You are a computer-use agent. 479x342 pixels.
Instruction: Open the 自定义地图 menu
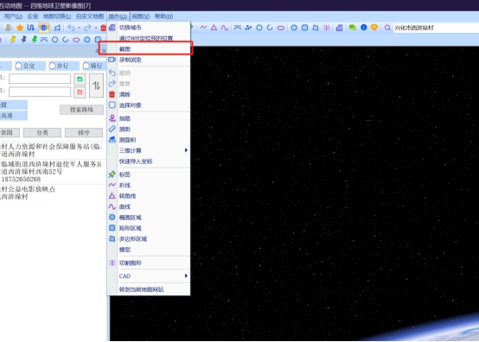(90, 16)
